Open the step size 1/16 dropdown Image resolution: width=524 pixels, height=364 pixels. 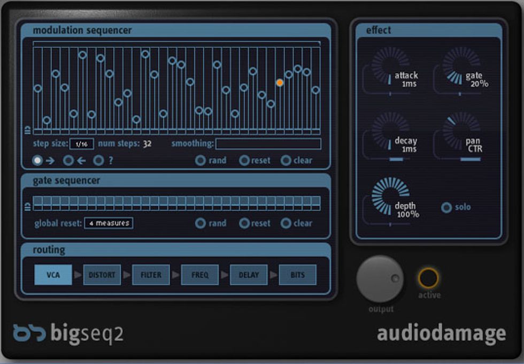pos(81,144)
